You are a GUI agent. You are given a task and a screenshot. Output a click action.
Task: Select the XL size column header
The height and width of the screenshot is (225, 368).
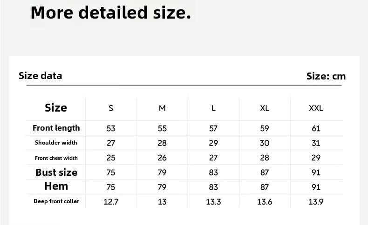(x=265, y=108)
